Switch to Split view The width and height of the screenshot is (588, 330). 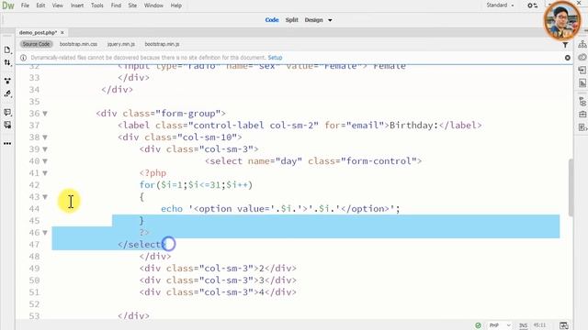[x=292, y=20]
